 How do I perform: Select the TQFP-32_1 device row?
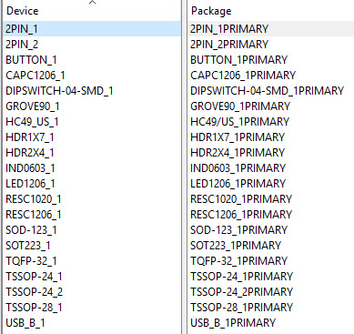(92, 261)
